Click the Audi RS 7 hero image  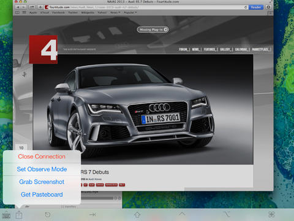143,109
